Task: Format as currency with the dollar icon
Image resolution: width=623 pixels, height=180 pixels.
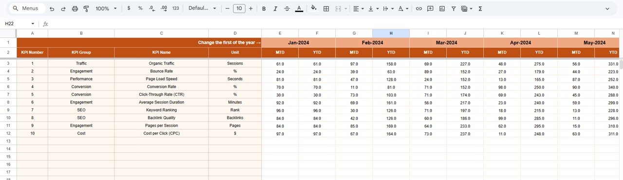Action: click(x=128, y=9)
